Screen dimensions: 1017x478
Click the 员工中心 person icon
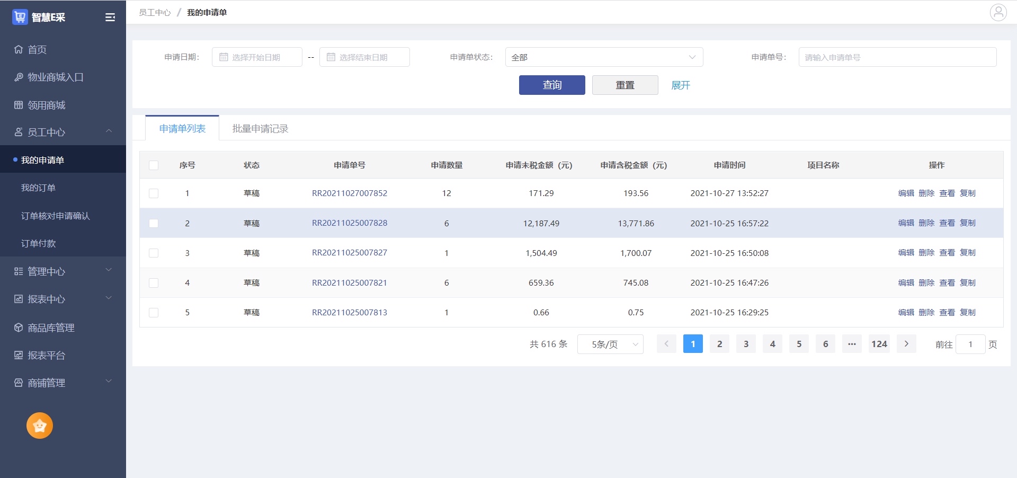coord(19,132)
